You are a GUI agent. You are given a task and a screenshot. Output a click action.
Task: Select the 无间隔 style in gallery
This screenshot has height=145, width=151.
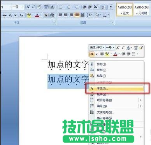[142, 10]
